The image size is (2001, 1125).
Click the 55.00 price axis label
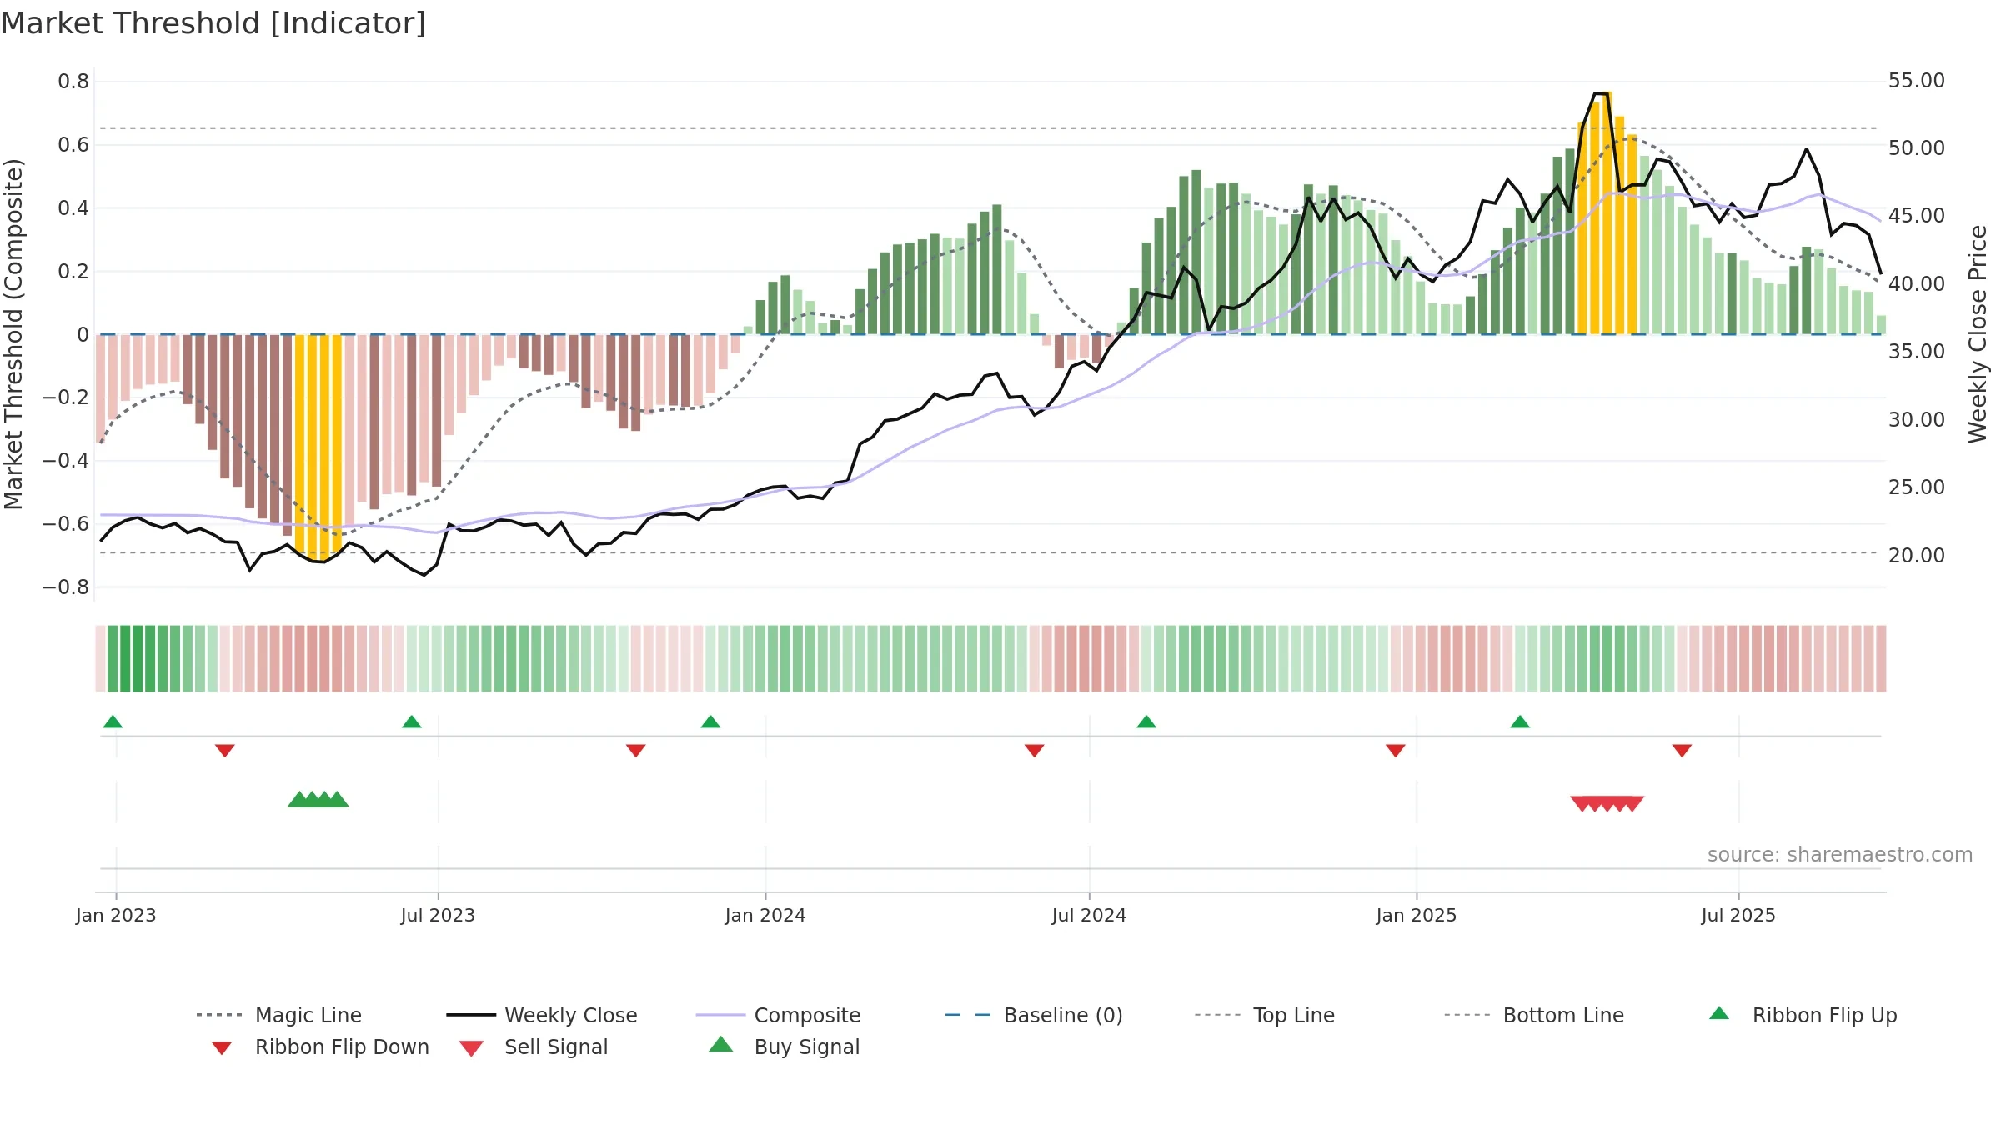pos(1916,81)
